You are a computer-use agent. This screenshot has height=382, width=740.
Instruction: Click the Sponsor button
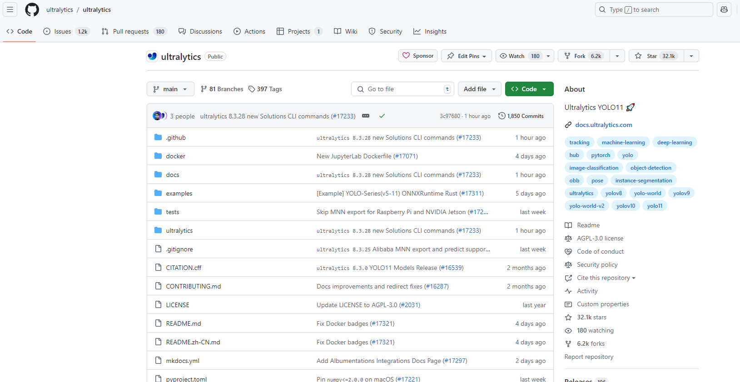(418, 56)
